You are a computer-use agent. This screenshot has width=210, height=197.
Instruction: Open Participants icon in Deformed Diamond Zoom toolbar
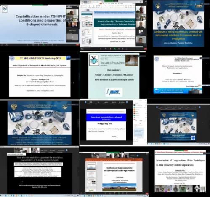106,48
